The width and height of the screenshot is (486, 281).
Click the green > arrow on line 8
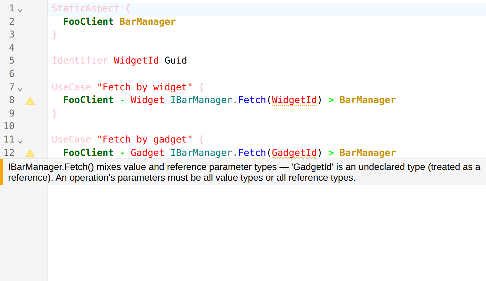pos(331,100)
